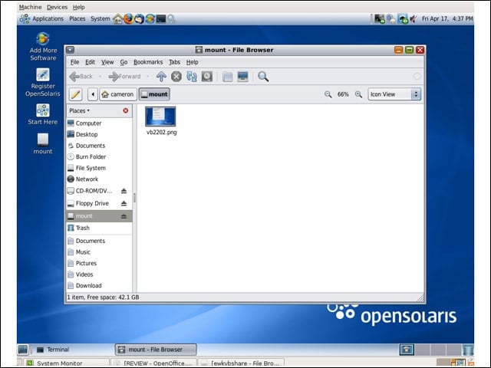Unmount the mount volume in sidebar
The height and width of the screenshot is (368, 491).
(x=124, y=216)
